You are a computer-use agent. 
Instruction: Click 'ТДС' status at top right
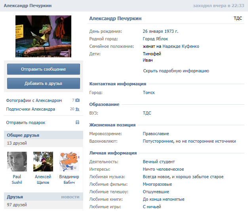click(x=238, y=18)
